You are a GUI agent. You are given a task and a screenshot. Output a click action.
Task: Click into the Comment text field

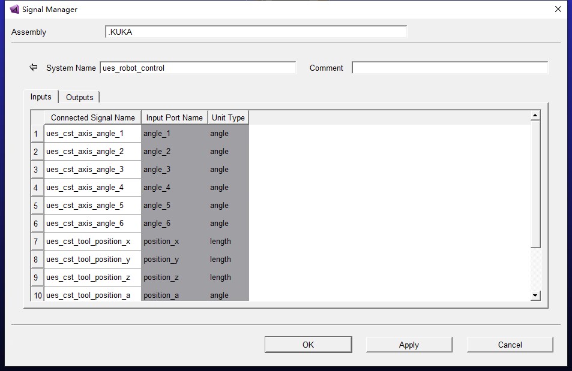(x=450, y=68)
